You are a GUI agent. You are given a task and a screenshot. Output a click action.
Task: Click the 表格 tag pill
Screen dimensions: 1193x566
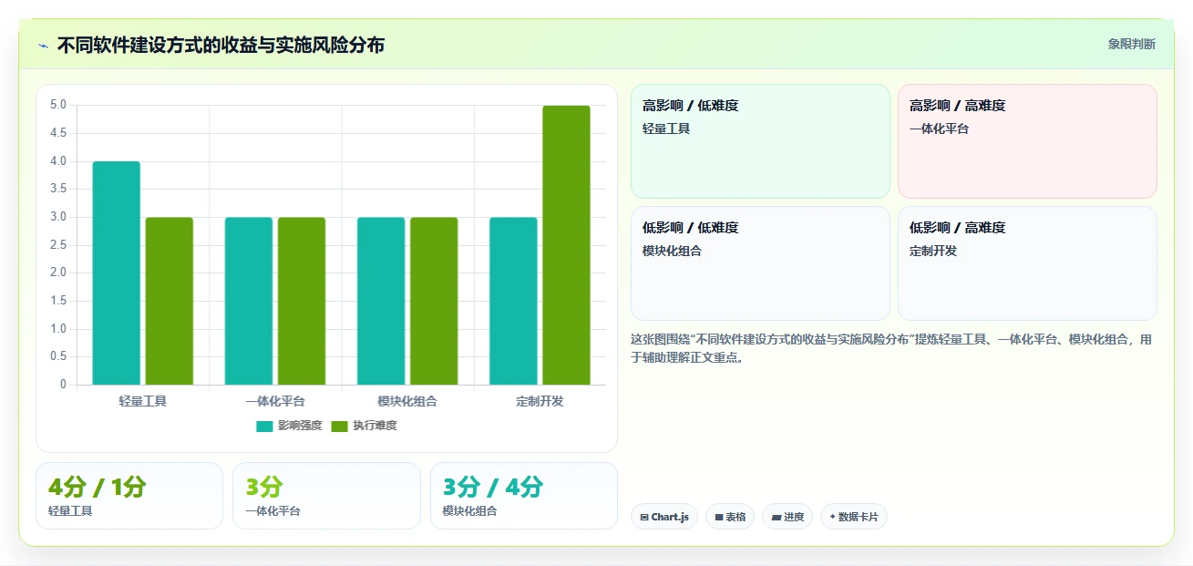(730, 517)
